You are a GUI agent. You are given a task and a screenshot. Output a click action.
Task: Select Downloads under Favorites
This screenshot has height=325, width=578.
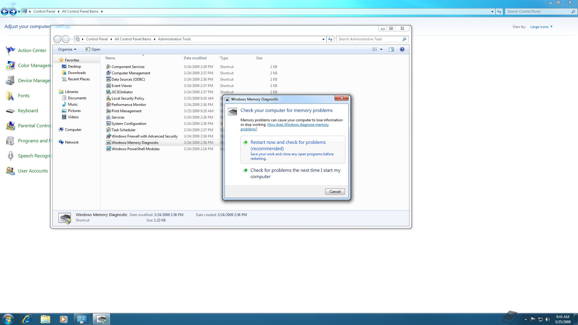[77, 73]
